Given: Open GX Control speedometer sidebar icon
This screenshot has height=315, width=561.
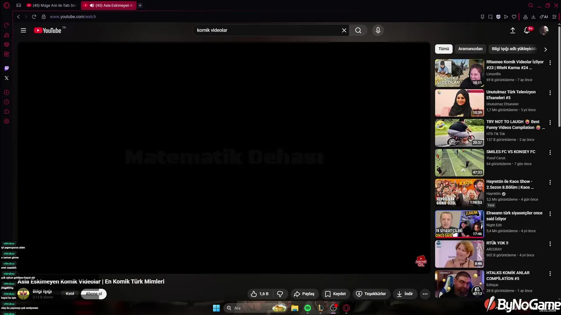Looking at the screenshot, I should [7, 25].
